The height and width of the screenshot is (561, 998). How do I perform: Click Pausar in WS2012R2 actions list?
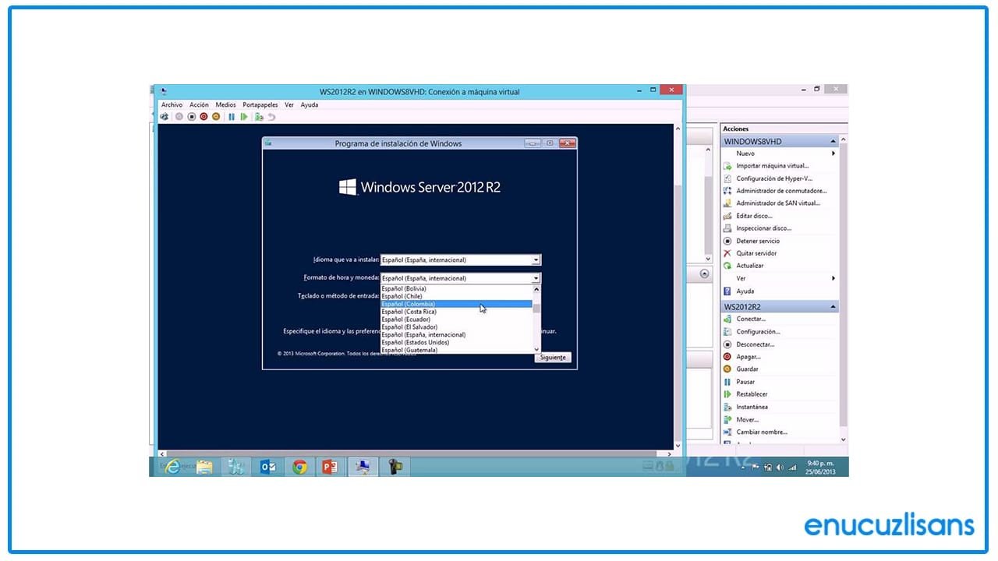coord(745,382)
